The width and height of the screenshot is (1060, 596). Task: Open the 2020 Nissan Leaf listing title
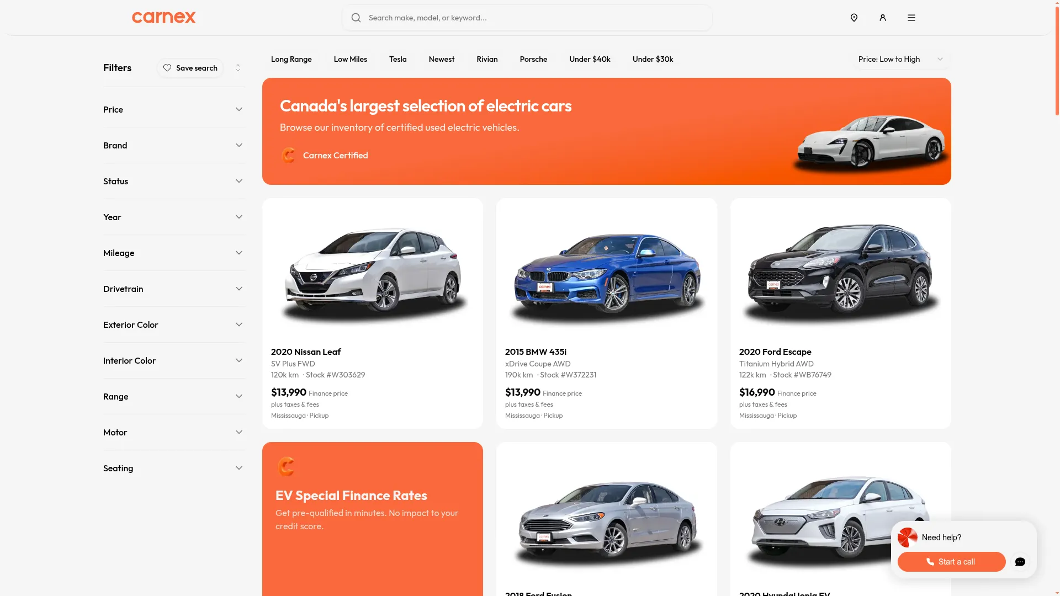coord(306,352)
